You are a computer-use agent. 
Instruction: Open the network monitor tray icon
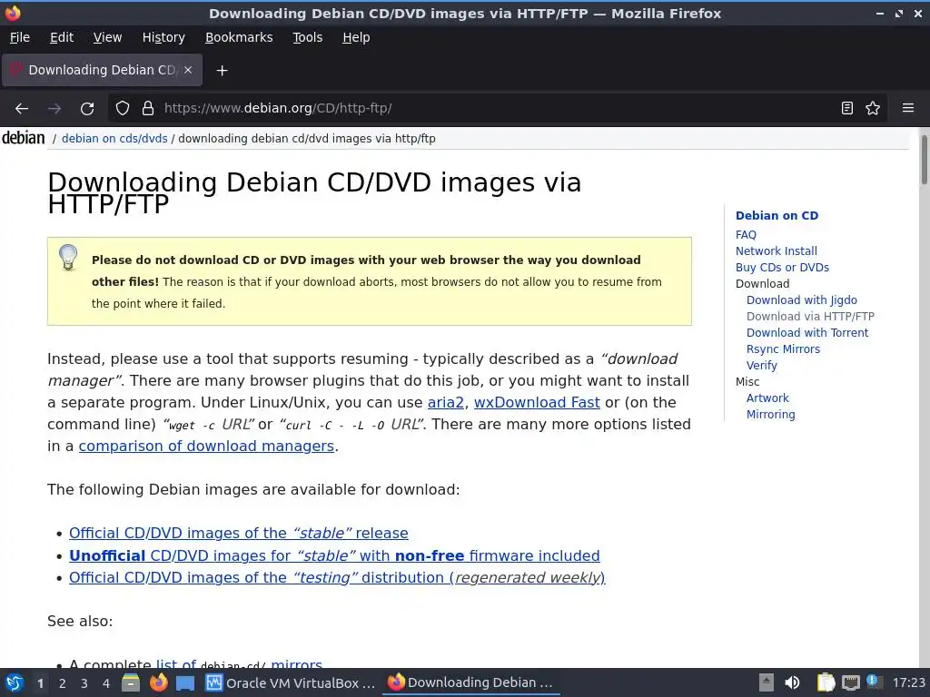(x=850, y=682)
